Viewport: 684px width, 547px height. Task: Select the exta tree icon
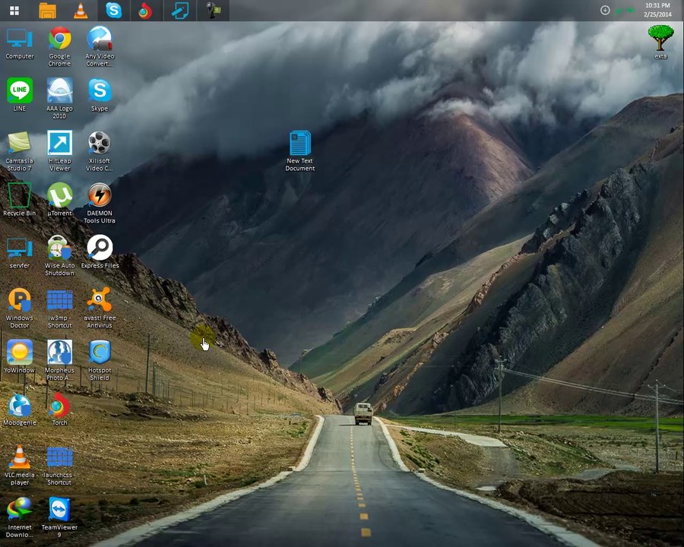[660, 43]
